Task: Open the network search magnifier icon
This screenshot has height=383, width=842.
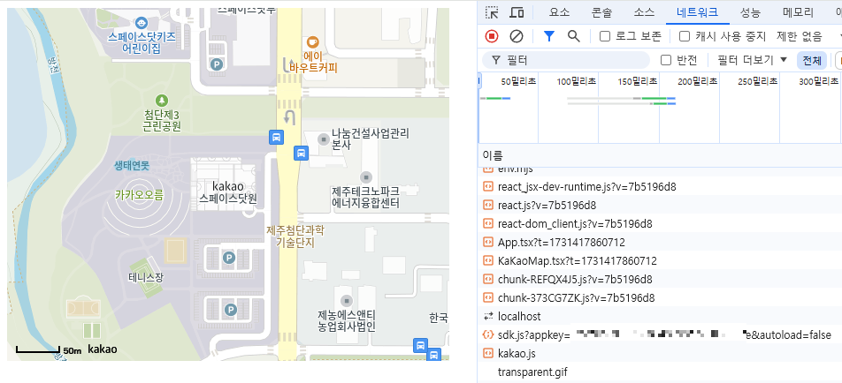Action: [x=573, y=36]
